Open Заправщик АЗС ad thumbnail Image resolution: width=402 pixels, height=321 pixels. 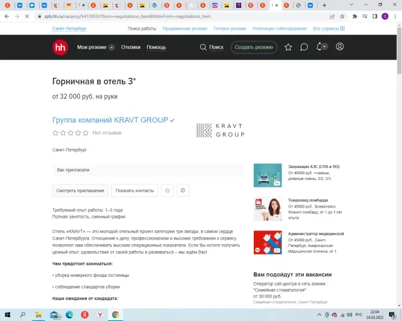[x=268, y=175]
